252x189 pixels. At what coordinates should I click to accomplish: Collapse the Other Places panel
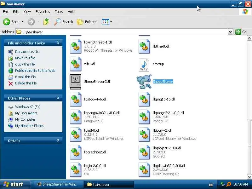click(58, 98)
